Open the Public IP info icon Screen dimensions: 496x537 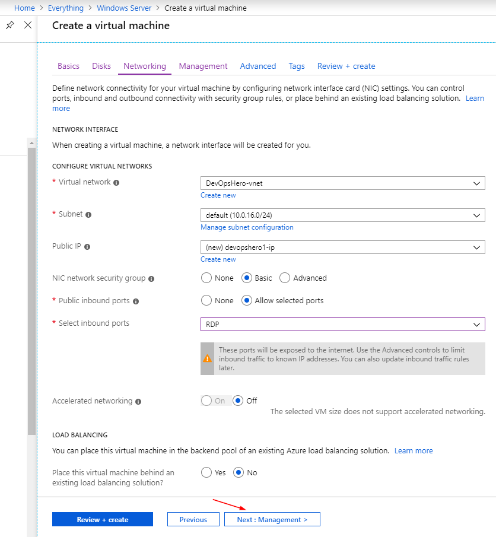click(87, 247)
